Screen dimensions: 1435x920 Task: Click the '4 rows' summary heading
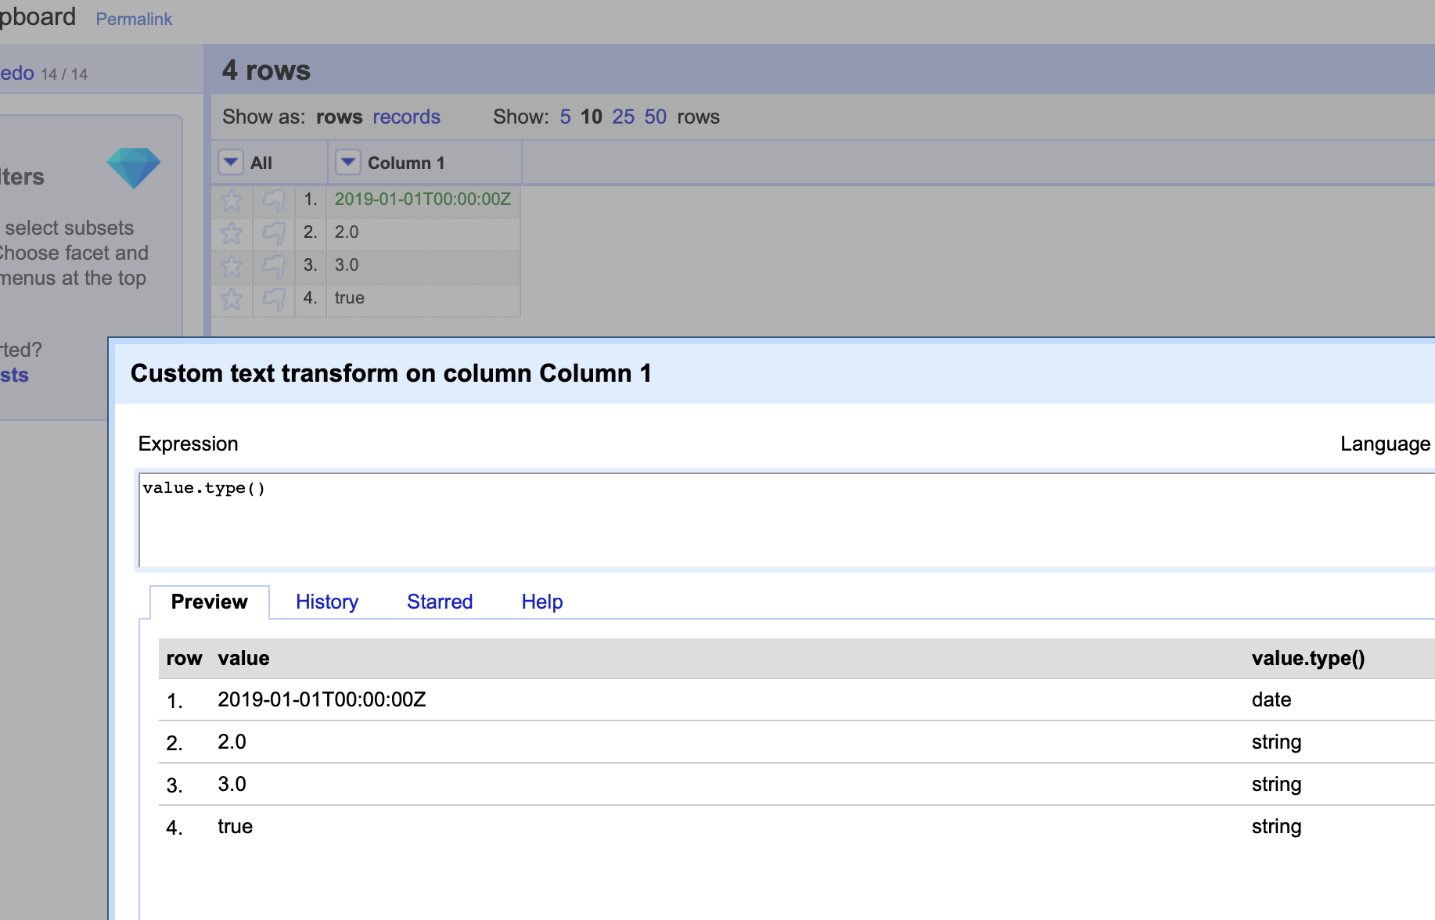(x=266, y=70)
